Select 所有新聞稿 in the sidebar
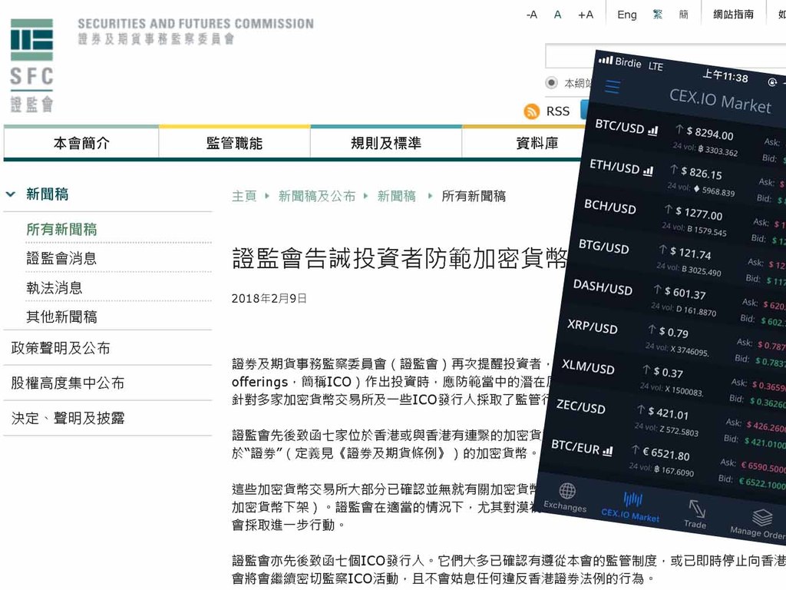Image resolution: width=786 pixels, height=590 pixels. click(x=61, y=229)
